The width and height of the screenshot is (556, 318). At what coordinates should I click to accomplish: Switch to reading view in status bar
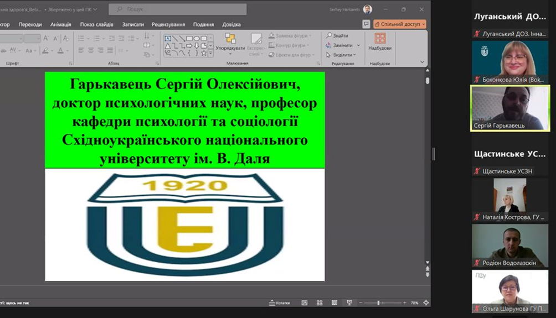click(x=334, y=303)
